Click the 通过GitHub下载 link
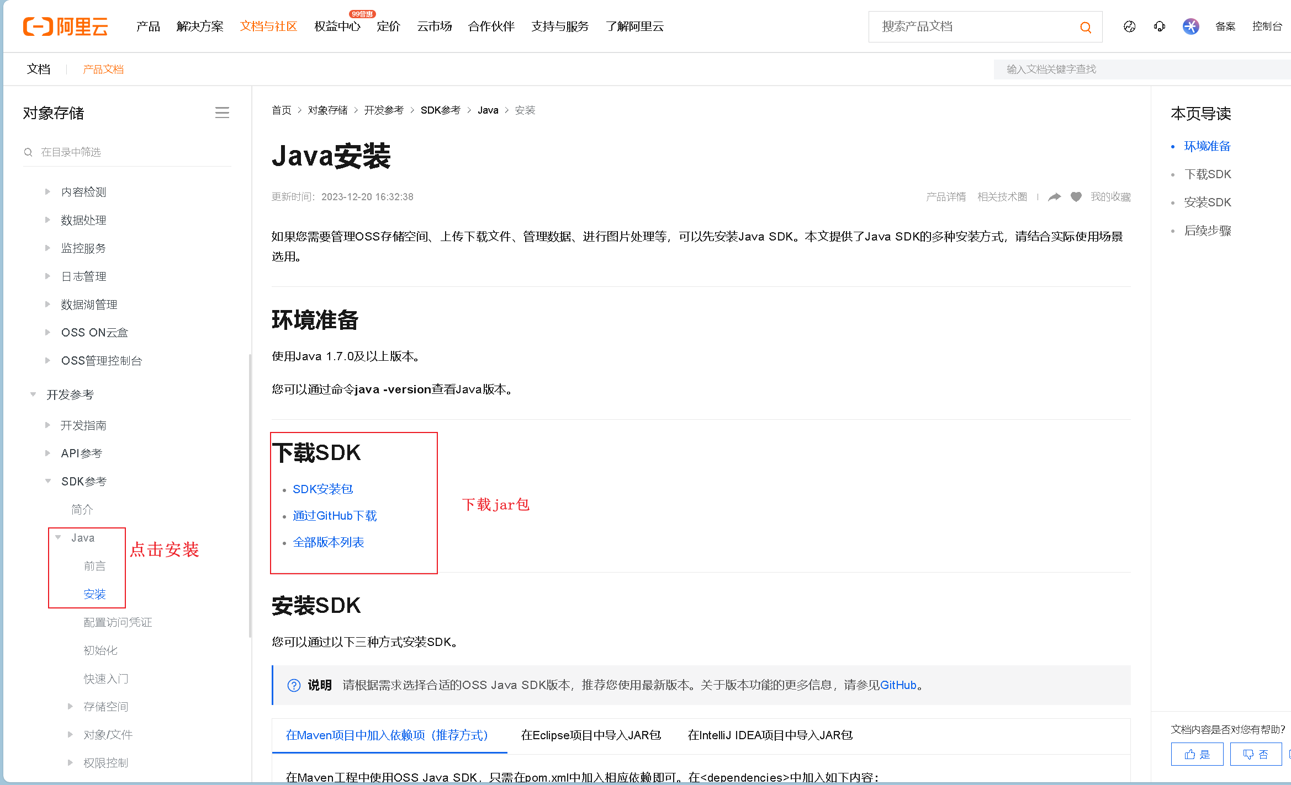 335,516
